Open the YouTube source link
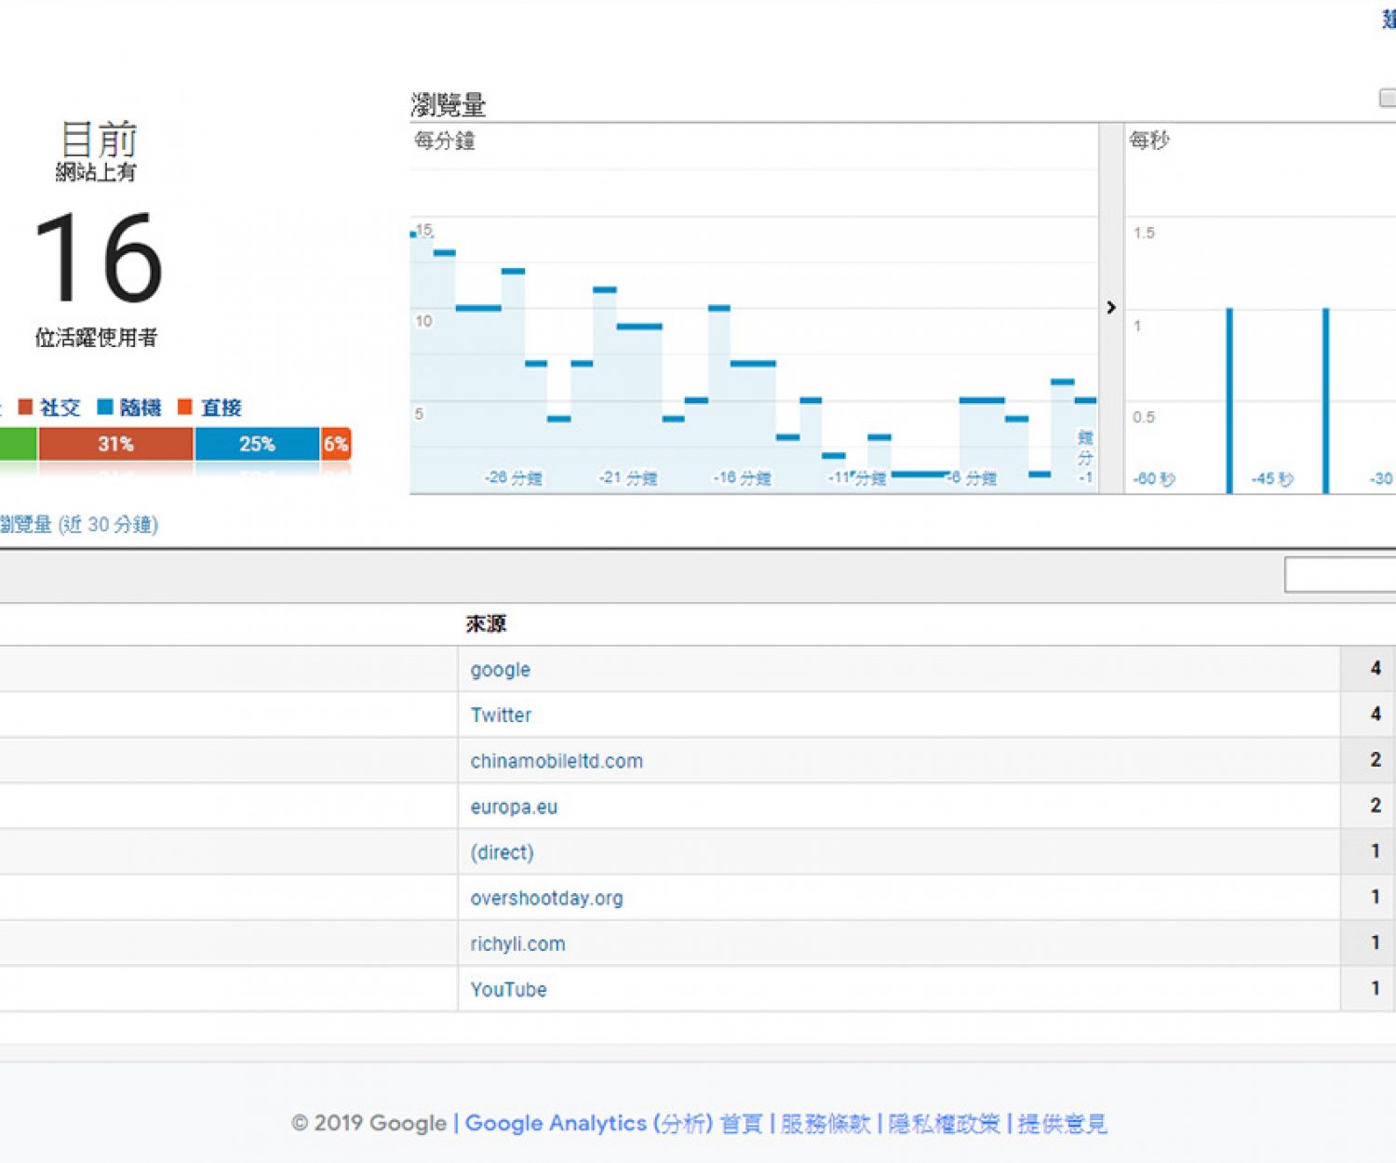 [508, 989]
